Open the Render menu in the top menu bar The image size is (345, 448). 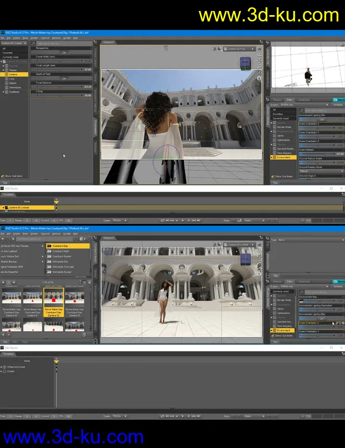coord(34,38)
